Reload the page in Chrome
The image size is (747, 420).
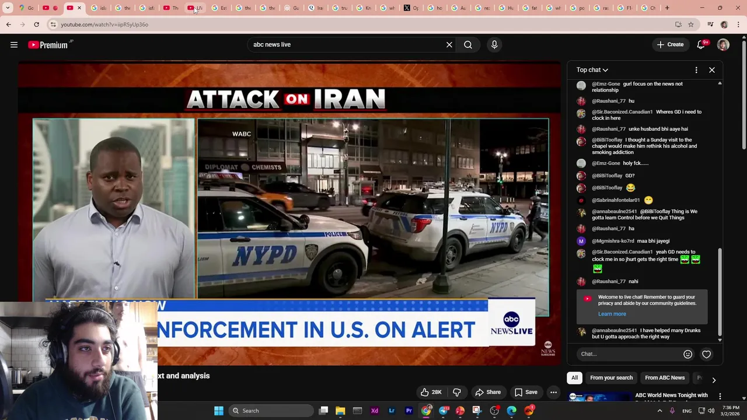pos(36,24)
